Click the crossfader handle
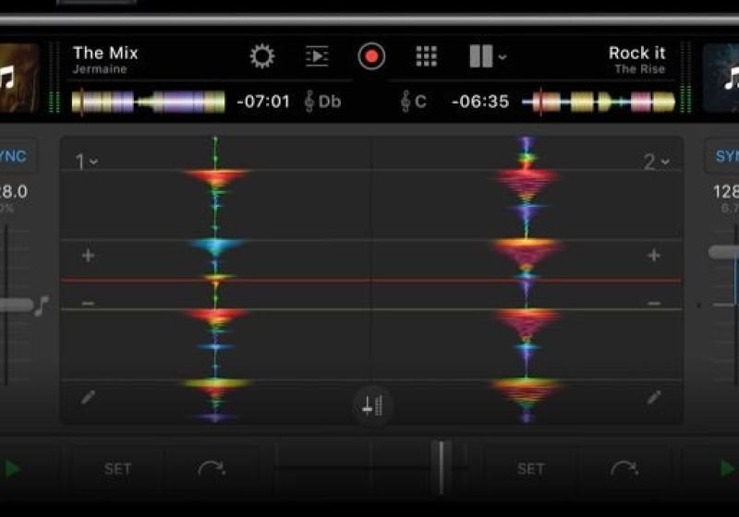 (442, 467)
